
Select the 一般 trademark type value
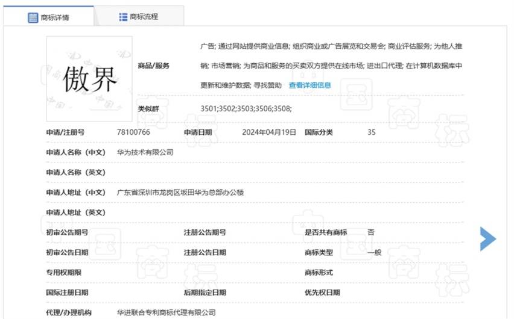pyautogui.click(x=375, y=252)
